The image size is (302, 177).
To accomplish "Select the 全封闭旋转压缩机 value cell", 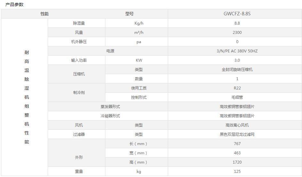I will [237, 70].
